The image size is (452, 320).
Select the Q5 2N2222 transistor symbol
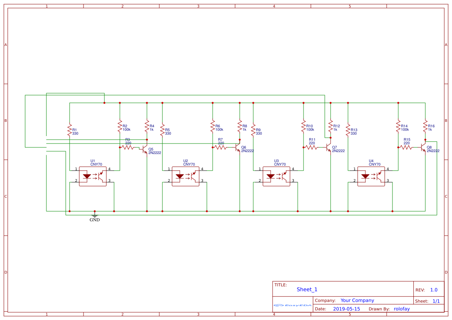[144, 149]
